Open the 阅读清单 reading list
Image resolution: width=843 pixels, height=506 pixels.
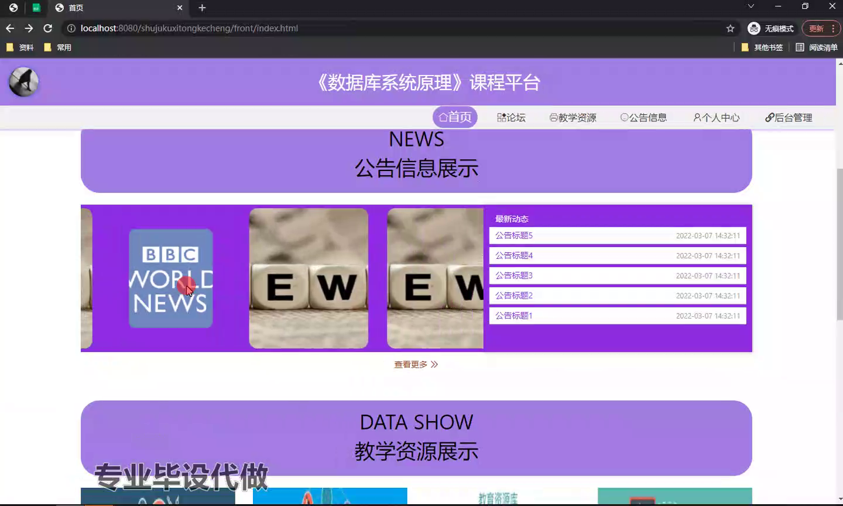[817, 47]
